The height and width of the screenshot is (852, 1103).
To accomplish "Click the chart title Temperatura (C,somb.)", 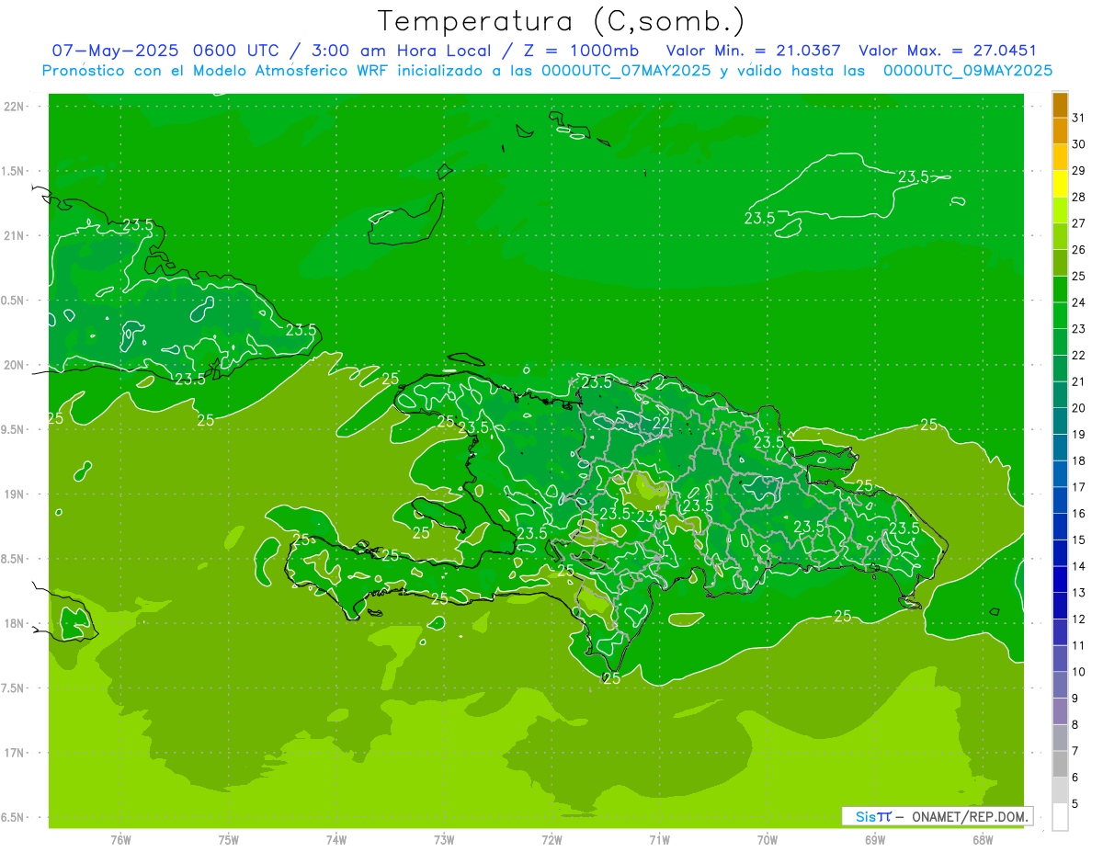I will point(562,21).
